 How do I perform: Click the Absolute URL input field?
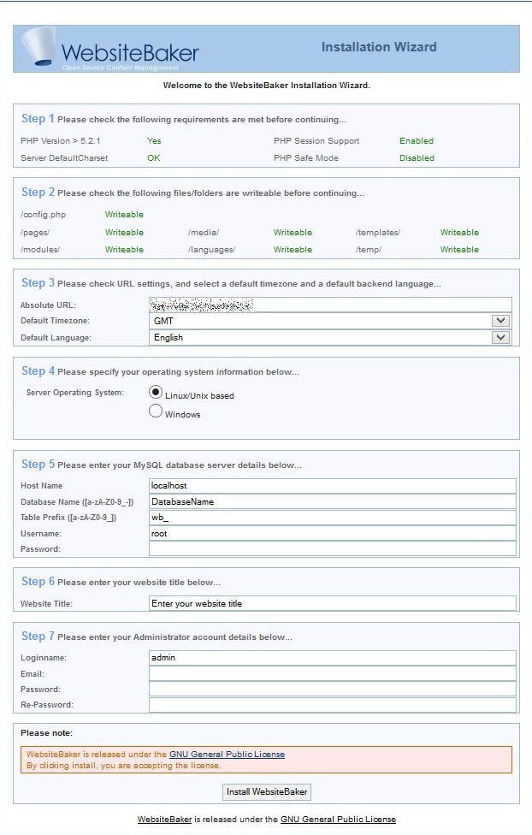[330, 305]
